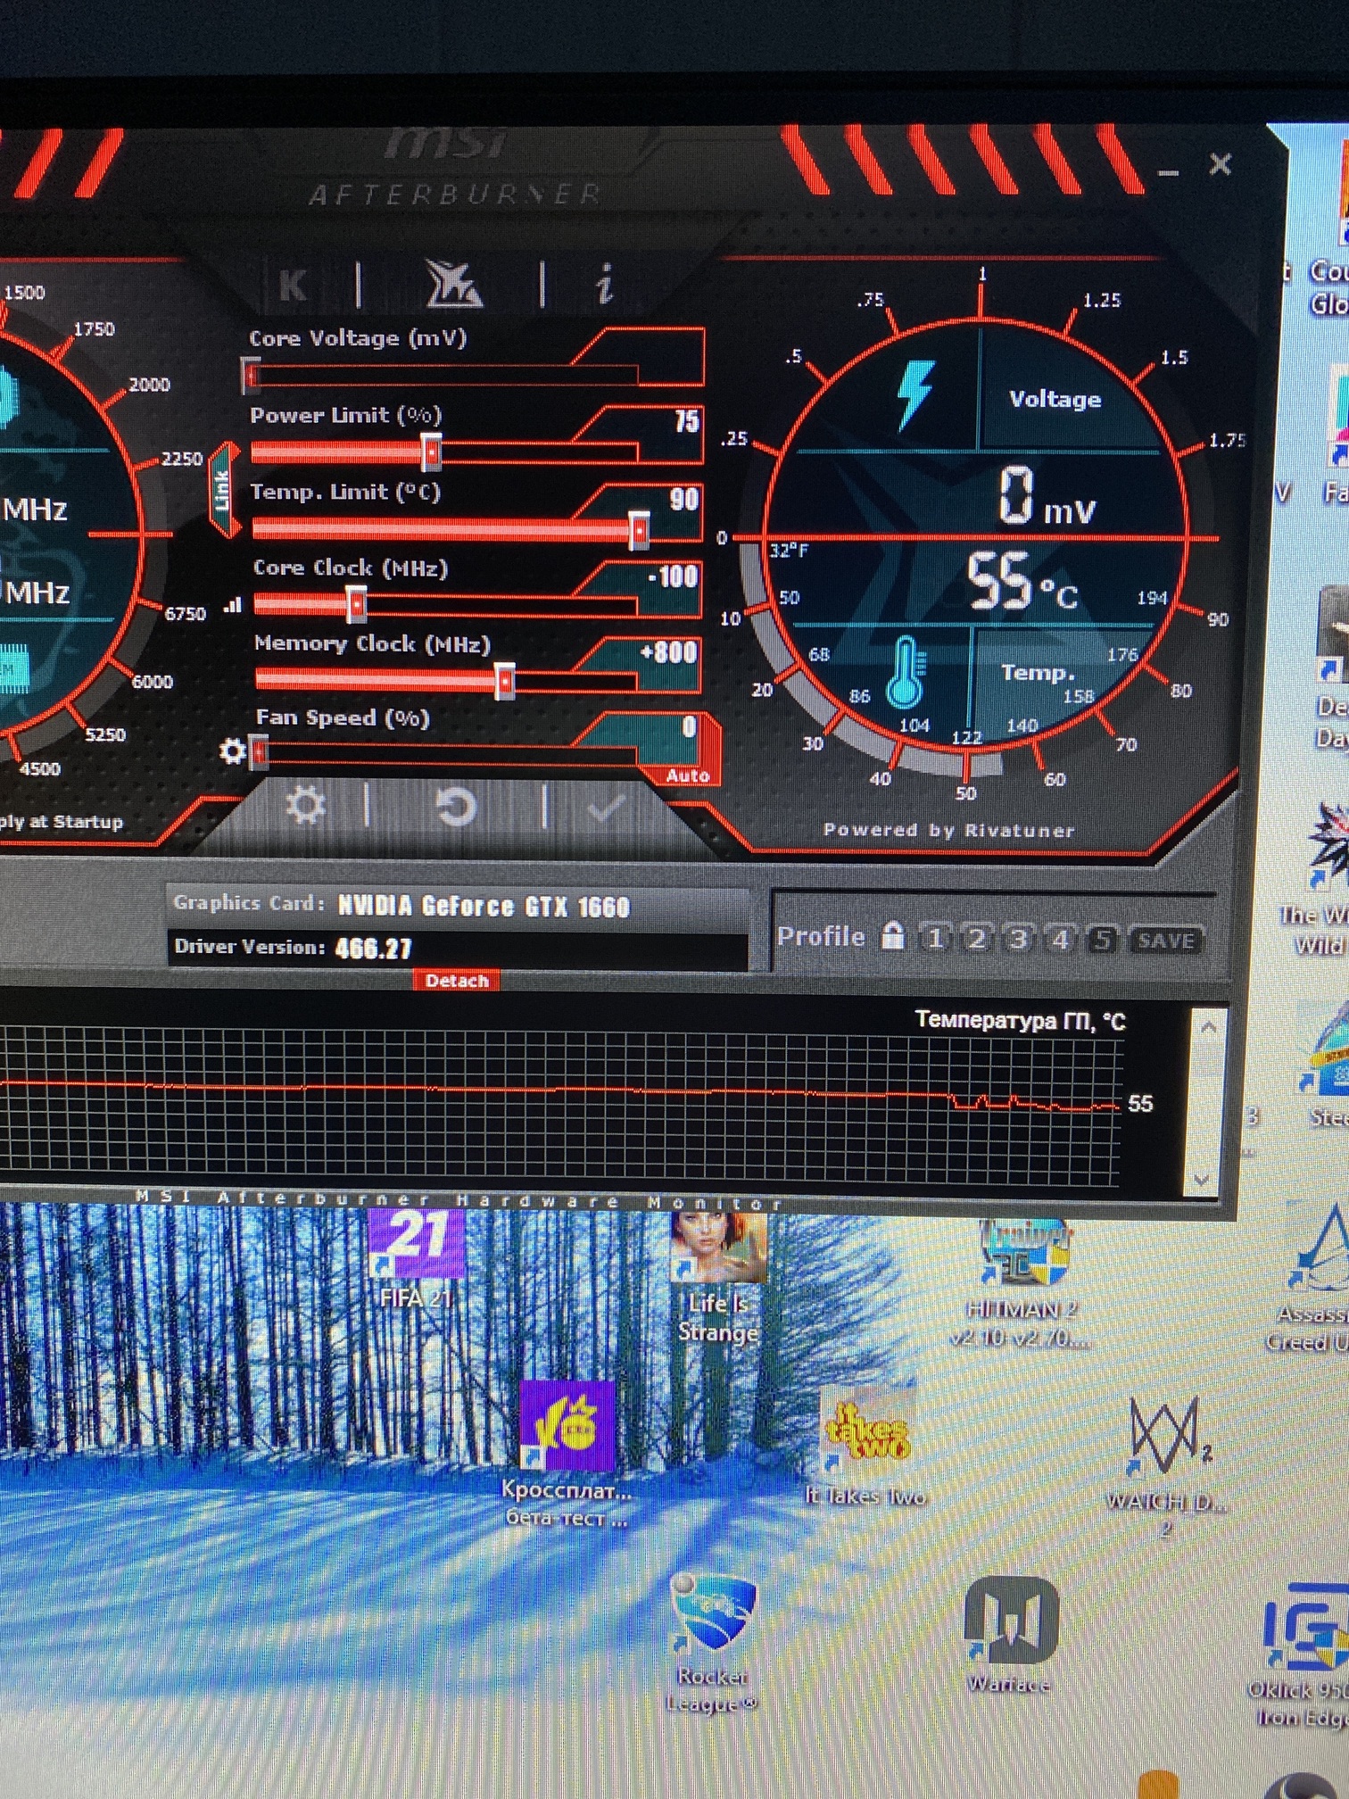
Task: Open Rocket League desktop shortcut
Action: [712, 1645]
